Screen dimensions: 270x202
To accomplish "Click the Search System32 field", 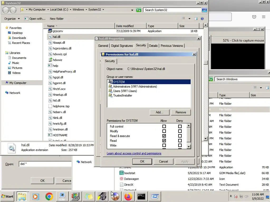I will tap(172, 10).
